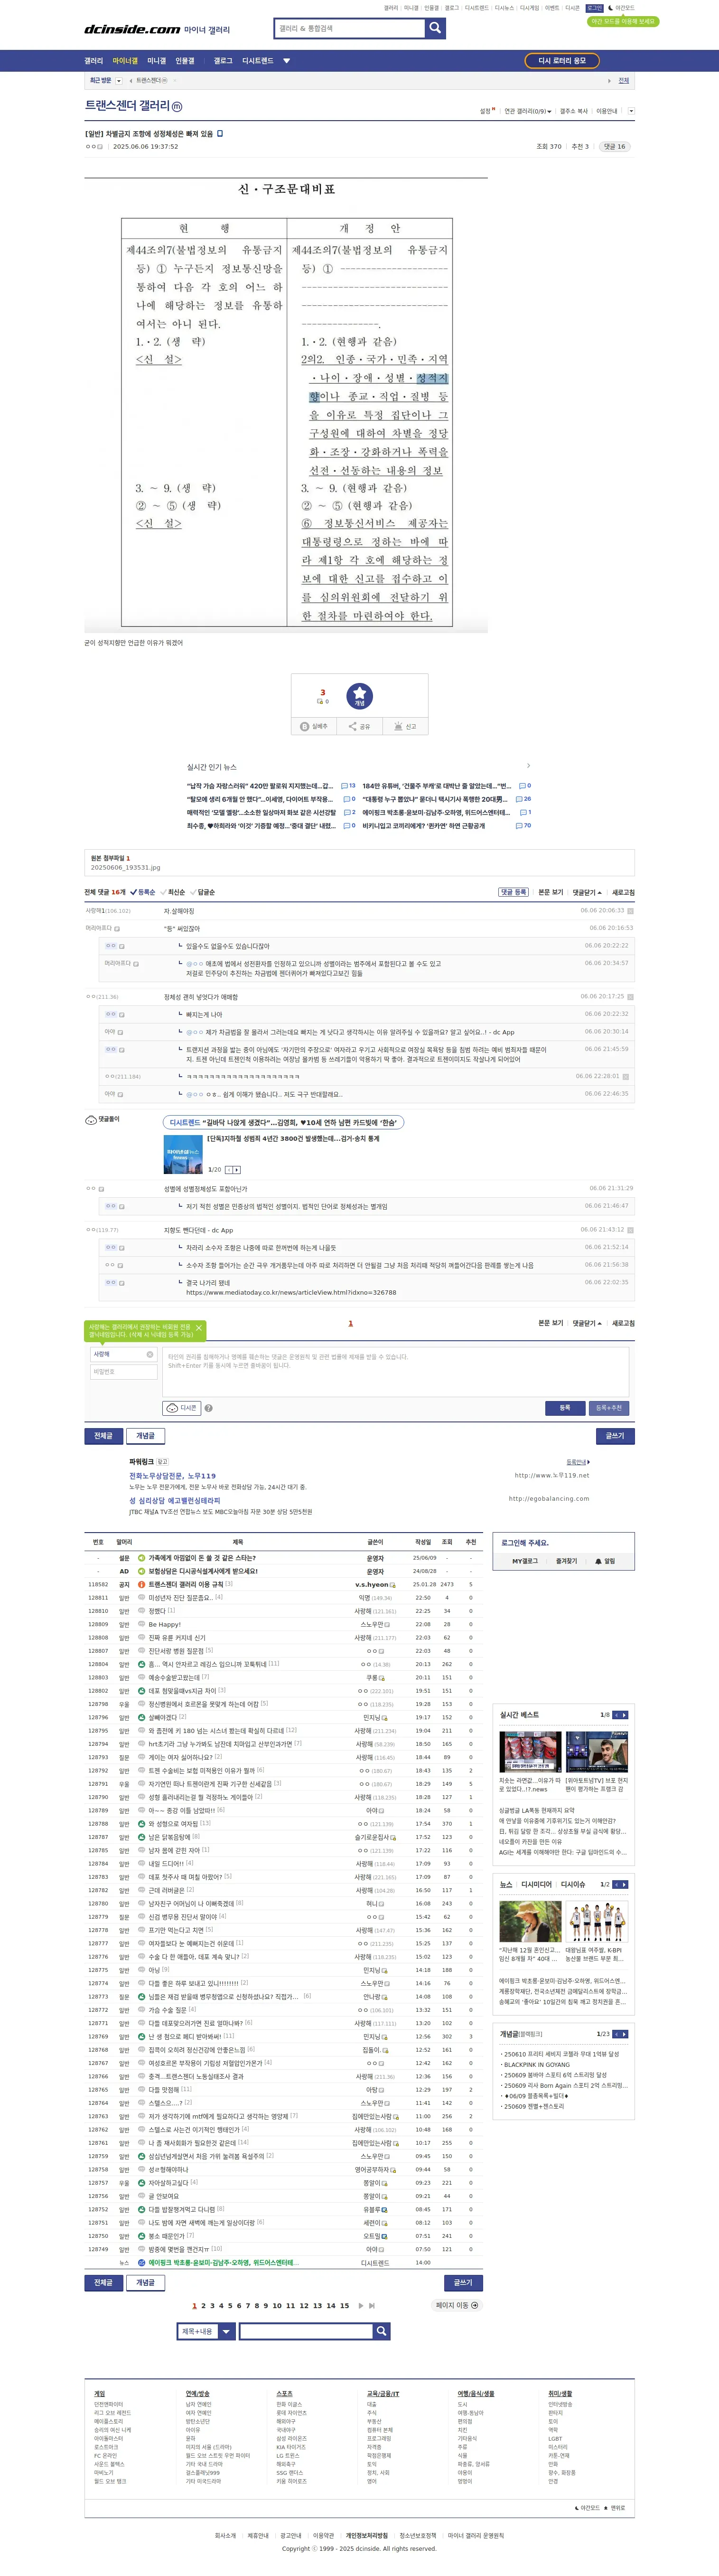Open the 마이너갤 header tab
Viewport: 719px width, 2576px height.
pos(125,61)
